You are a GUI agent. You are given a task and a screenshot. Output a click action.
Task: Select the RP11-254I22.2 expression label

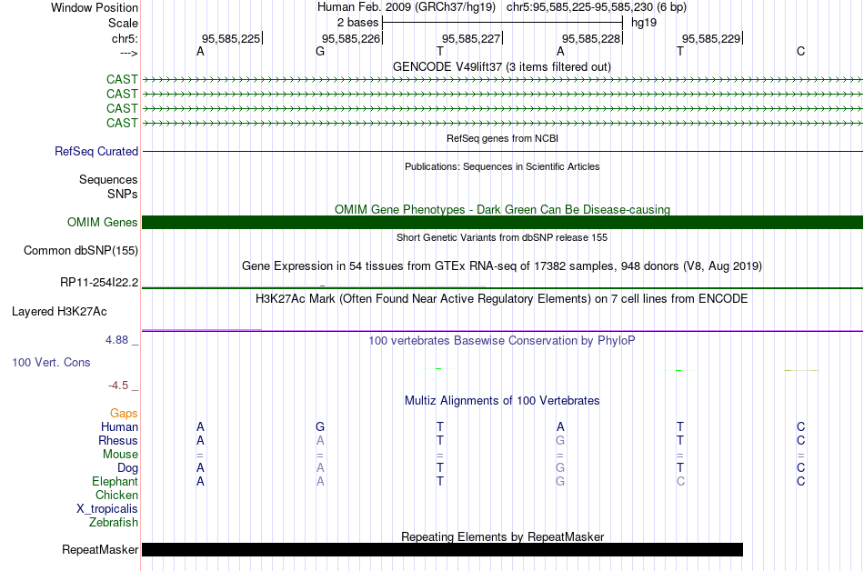[x=99, y=283]
